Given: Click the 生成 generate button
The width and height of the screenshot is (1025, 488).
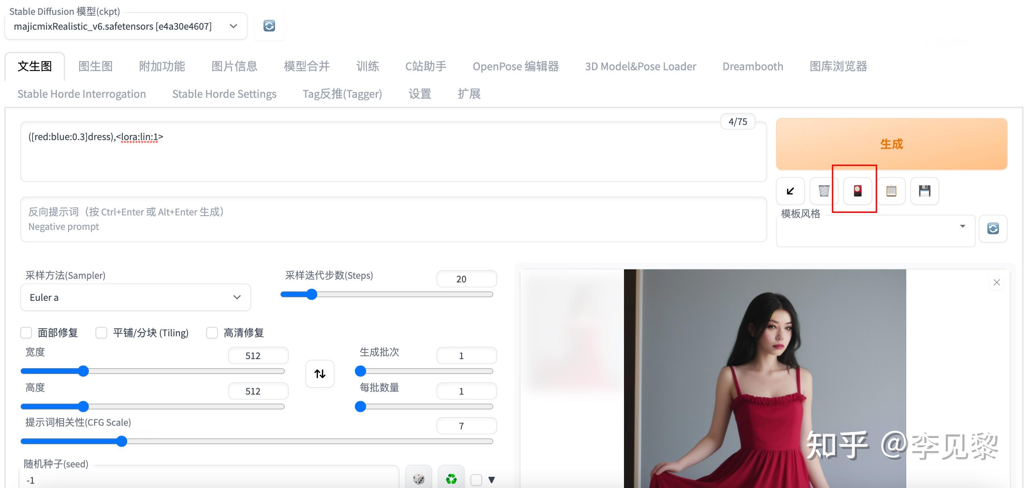Looking at the screenshot, I should pos(891,144).
